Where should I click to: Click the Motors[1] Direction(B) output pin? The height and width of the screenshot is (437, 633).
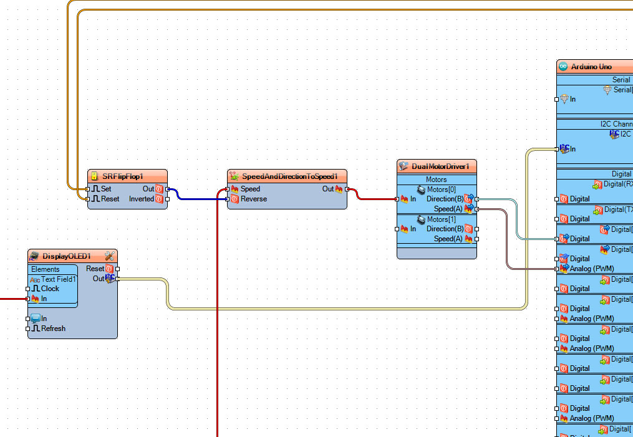point(476,229)
